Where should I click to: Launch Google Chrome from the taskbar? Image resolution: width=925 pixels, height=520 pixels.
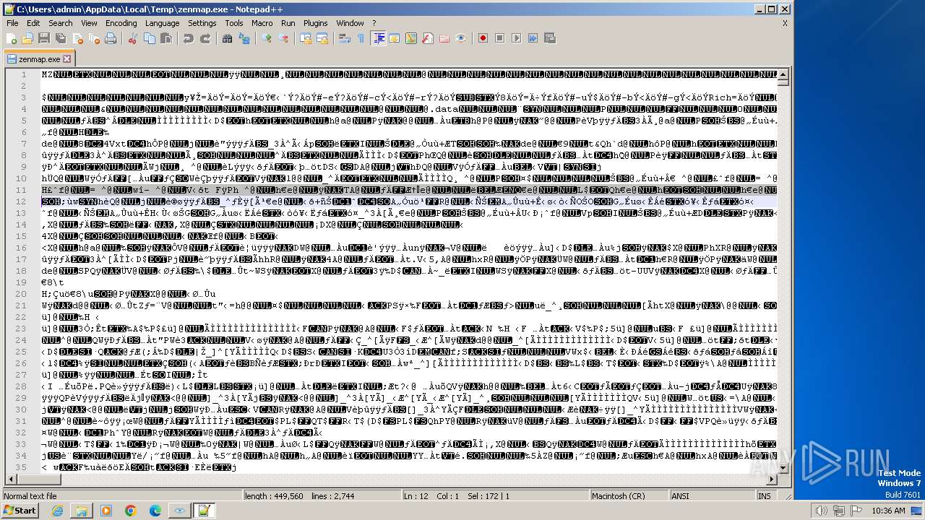[130, 511]
